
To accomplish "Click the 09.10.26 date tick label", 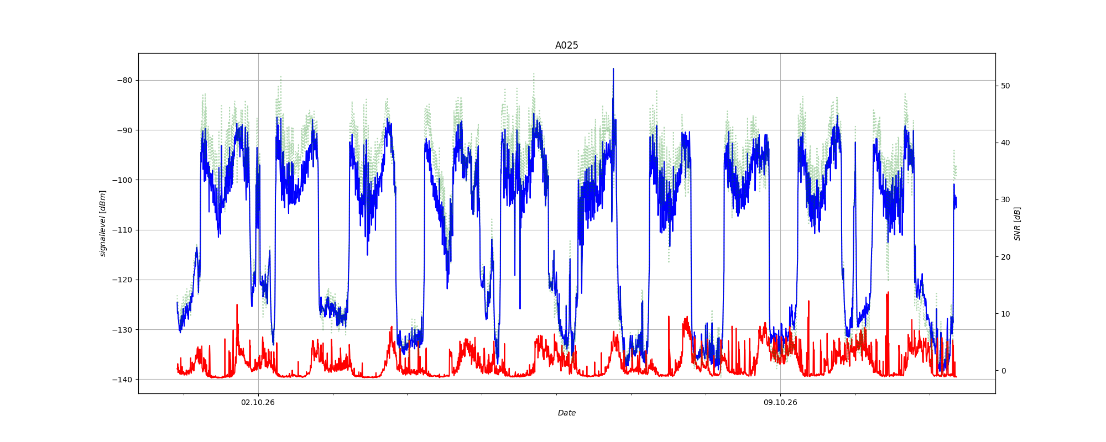I will click(x=780, y=402).
